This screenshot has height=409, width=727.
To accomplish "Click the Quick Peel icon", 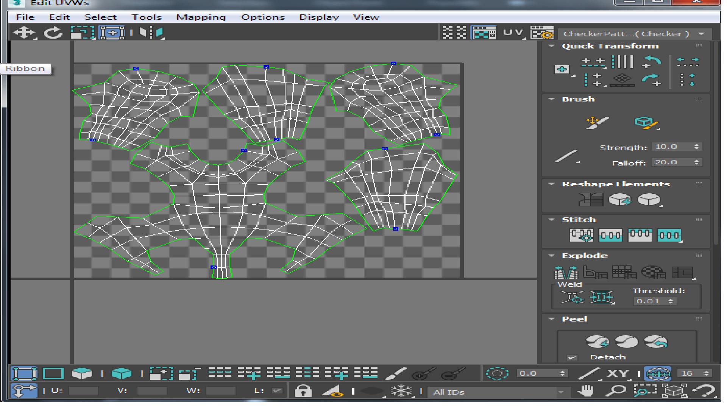I will pyautogui.click(x=597, y=342).
